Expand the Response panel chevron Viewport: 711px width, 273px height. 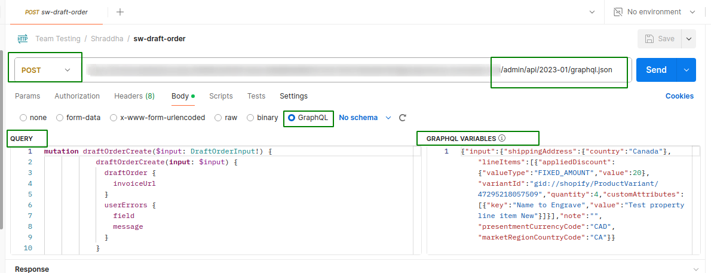click(x=696, y=269)
